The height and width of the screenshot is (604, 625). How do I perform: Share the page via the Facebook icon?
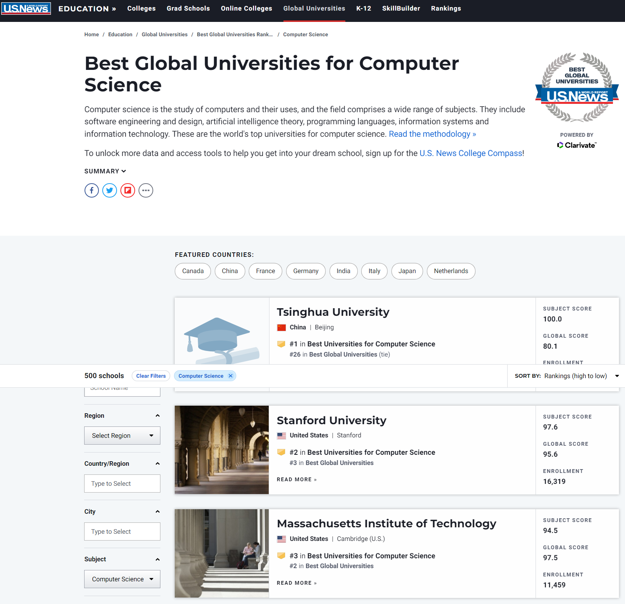tap(91, 190)
